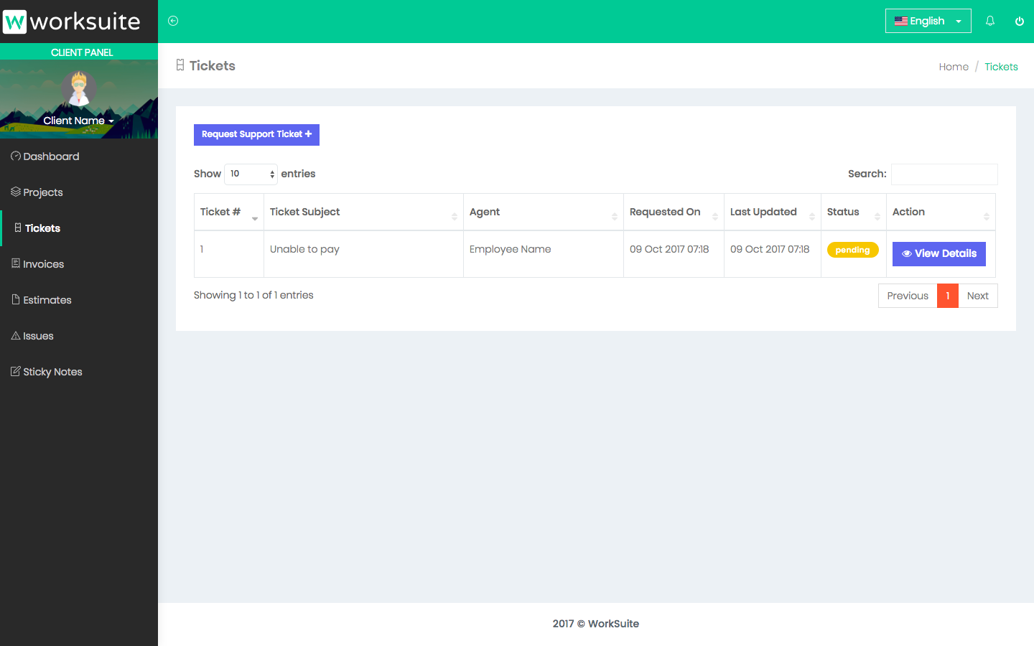Open Dashboard from the sidebar
Image resolution: width=1034 pixels, height=646 pixels.
[x=51, y=156]
